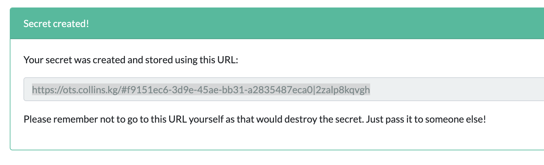Click the secret URL input field
Image resolution: width=544 pixels, height=165 pixels.
click(x=284, y=89)
